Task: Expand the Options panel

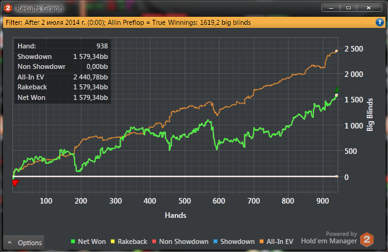Action: coord(24,243)
